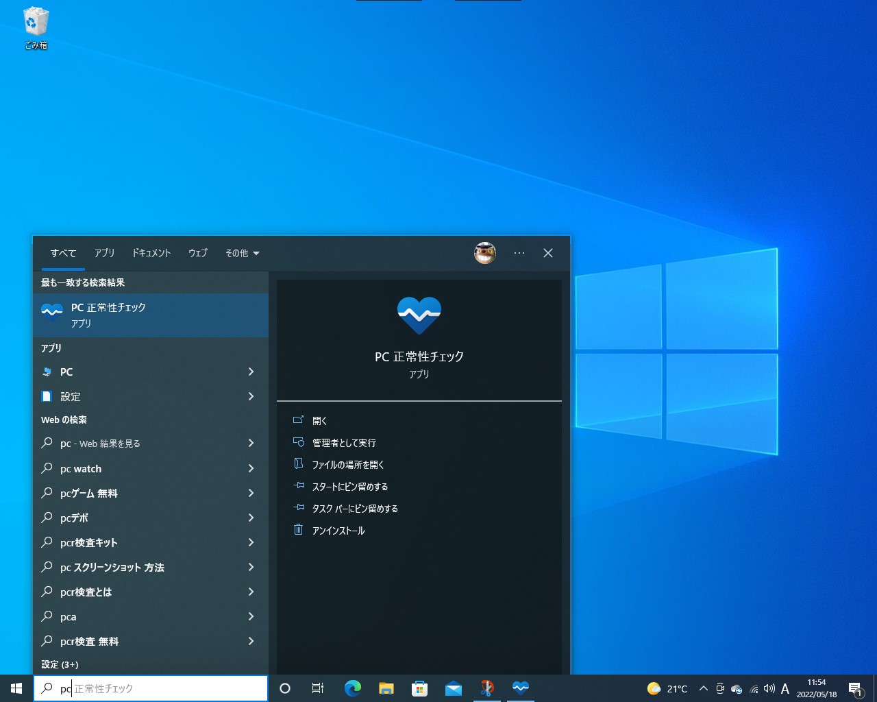
Task: Open the notification center from system tray
Action: (x=855, y=688)
